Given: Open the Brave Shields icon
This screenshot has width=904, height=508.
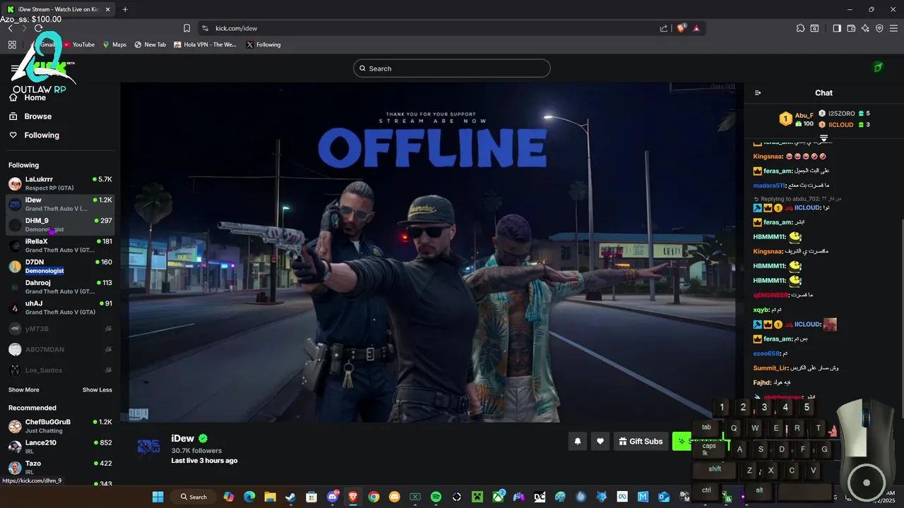Looking at the screenshot, I should (x=682, y=28).
